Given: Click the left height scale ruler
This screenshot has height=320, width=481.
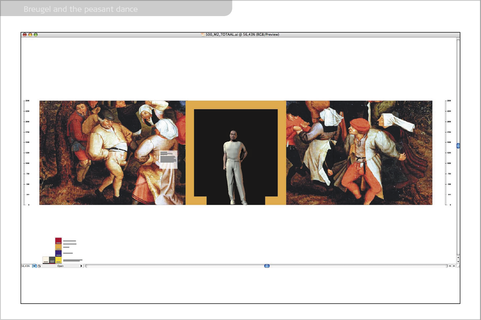Looking at the screenshot, I should 27,153.
